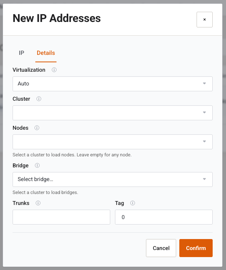Viewport: 226px width, 270px height.
Task: Open the Cluster dropdown
Action: pyautogui.click(x=112, y=113)
